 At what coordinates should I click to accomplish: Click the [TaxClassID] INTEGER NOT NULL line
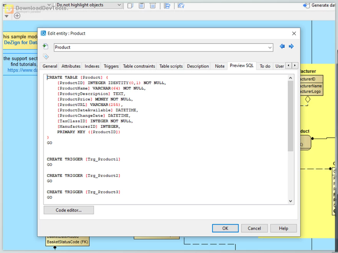coord(95,121)
